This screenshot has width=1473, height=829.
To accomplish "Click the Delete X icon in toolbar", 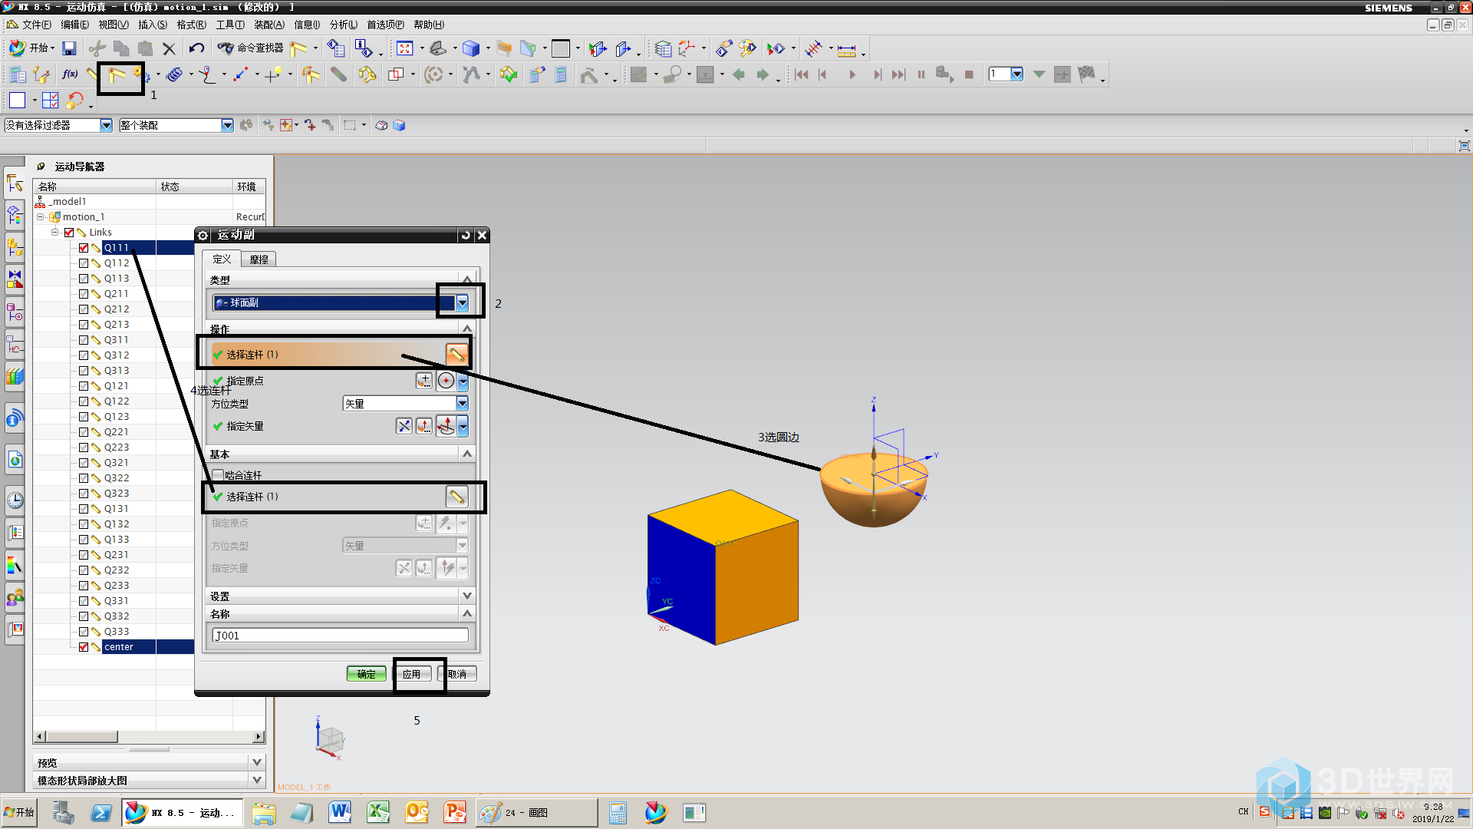I will pos(170,49).
